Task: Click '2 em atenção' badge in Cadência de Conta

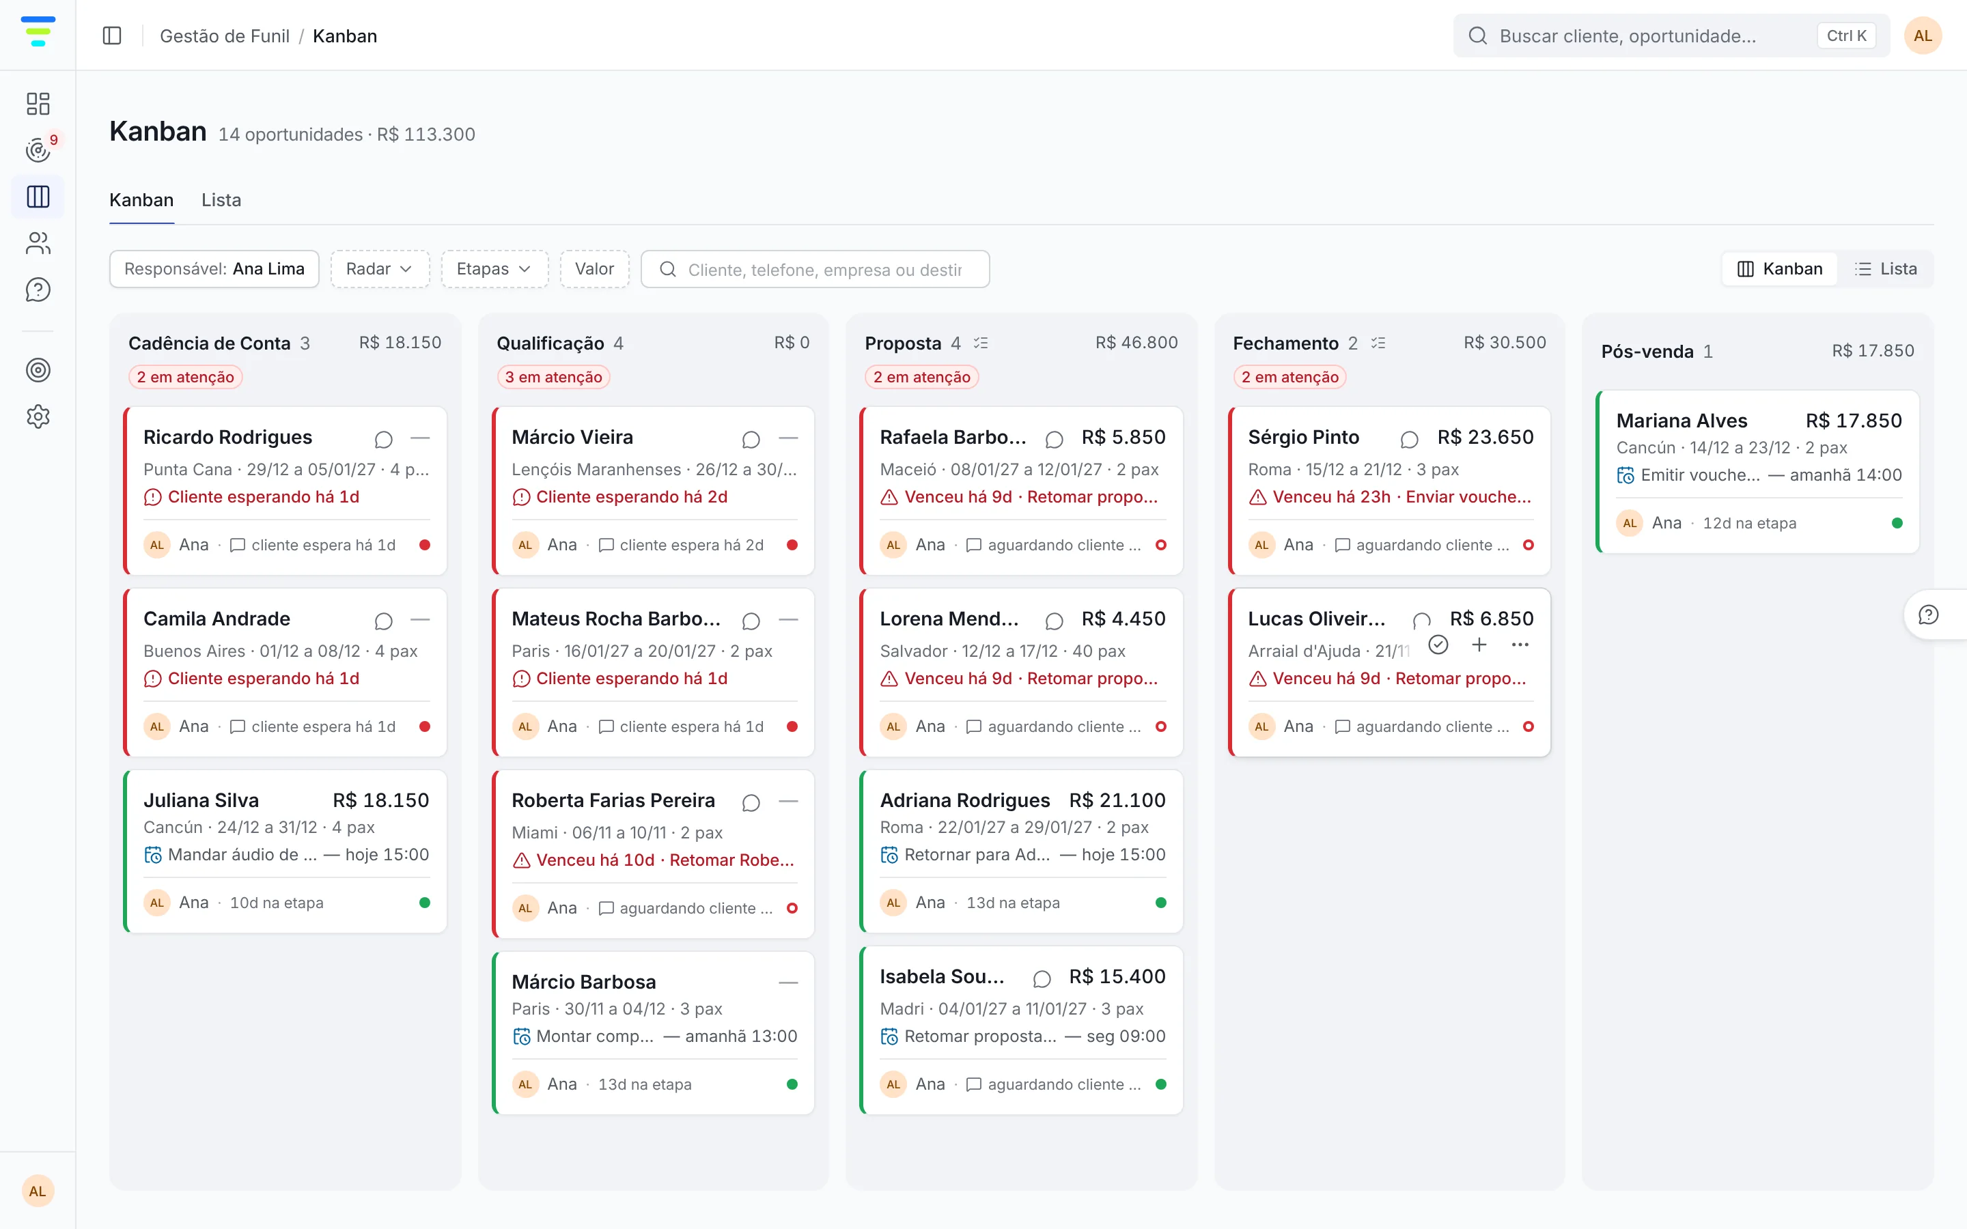Action: click(185, 377)
